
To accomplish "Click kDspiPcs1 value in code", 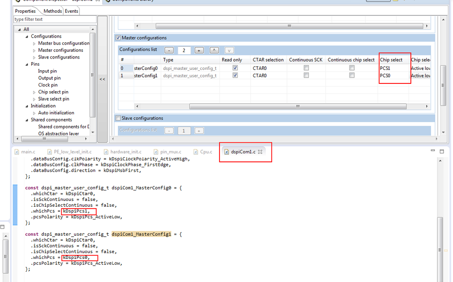I will [77, 211].
